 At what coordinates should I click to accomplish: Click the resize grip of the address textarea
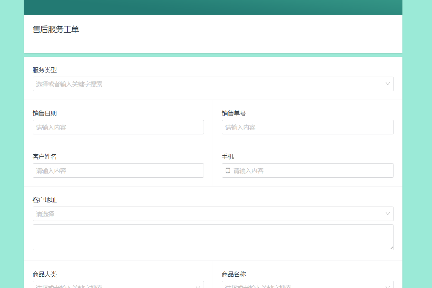pyautogui.click(x=391, y=247)
